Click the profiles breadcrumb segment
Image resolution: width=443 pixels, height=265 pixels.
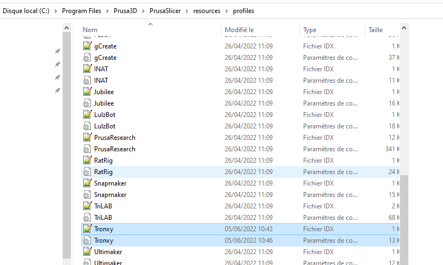[x=243, y=11]
